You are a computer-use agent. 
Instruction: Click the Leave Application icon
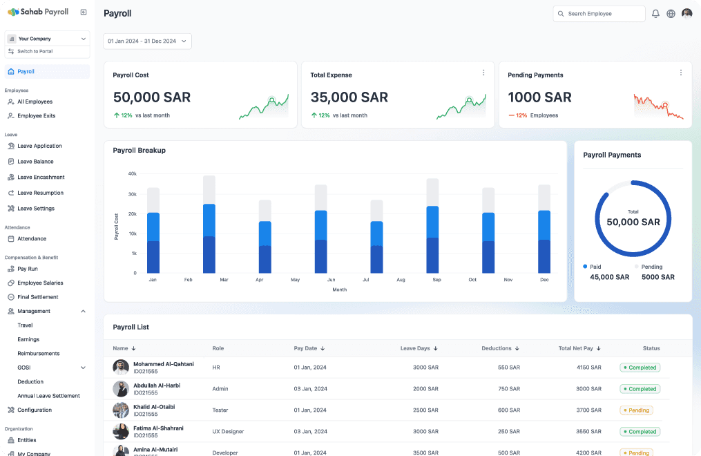11,146
